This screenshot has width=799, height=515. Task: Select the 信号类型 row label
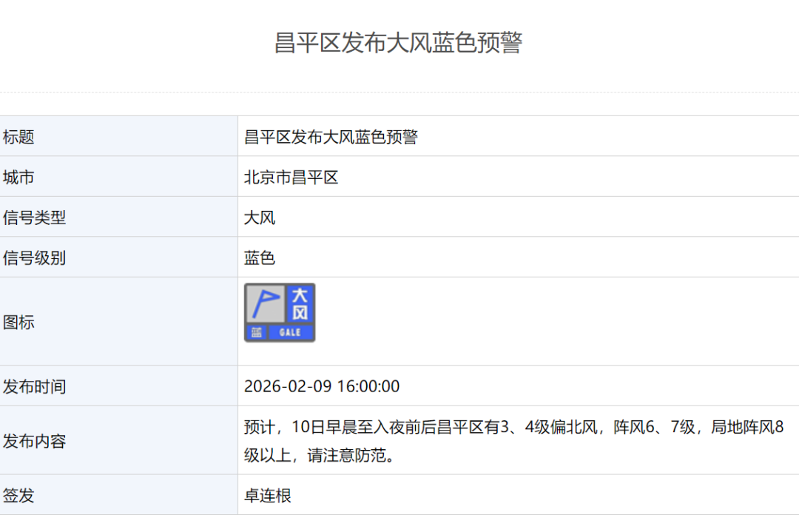point(34,218)
